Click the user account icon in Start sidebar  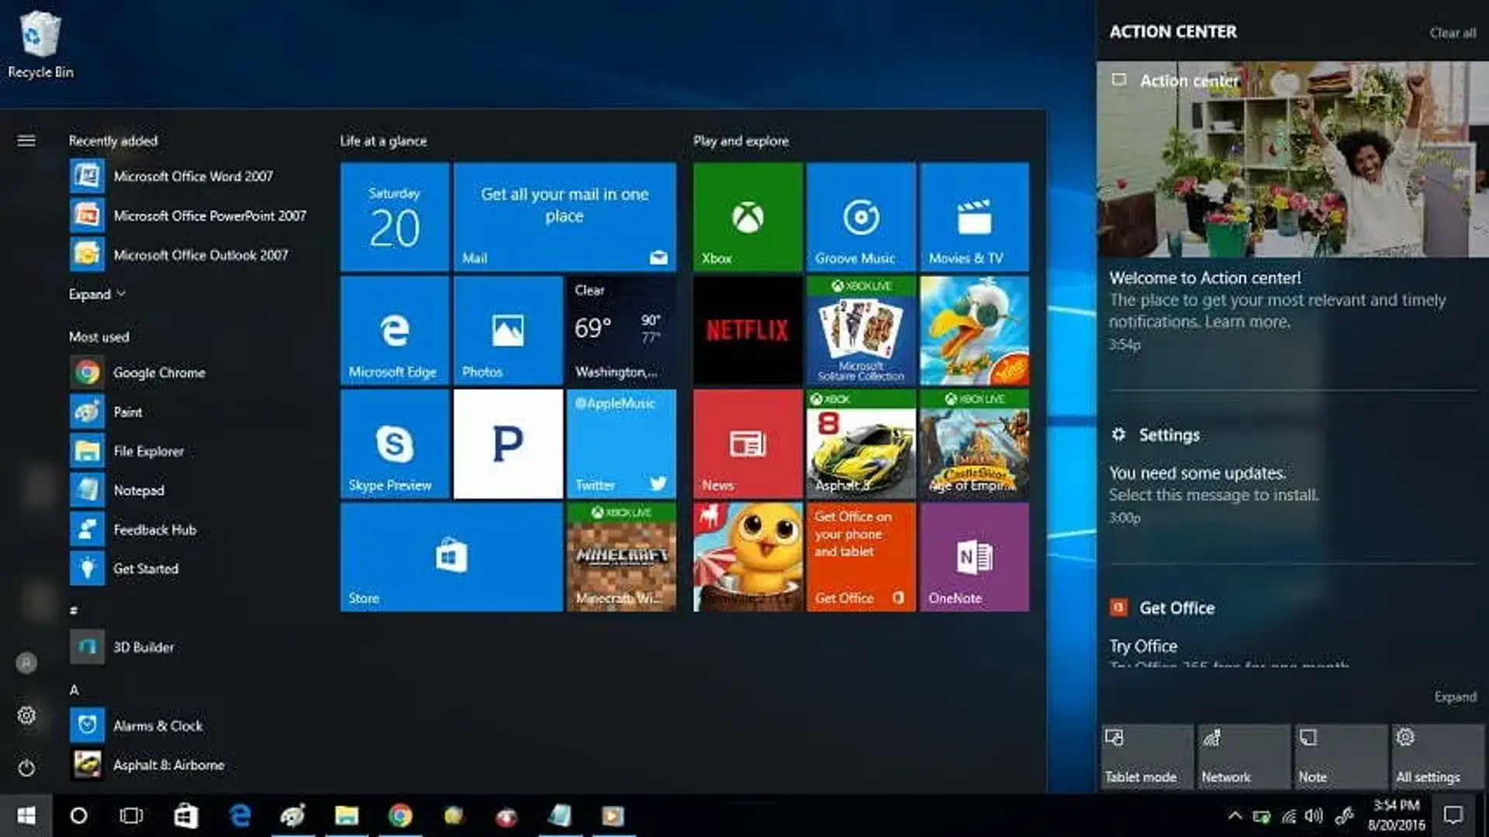26,663
